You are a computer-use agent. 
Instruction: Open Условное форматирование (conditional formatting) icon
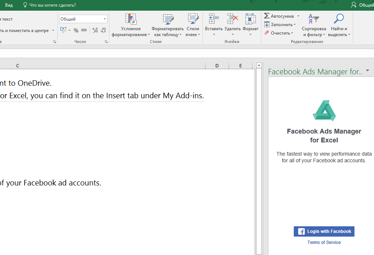tap(131, 19)
